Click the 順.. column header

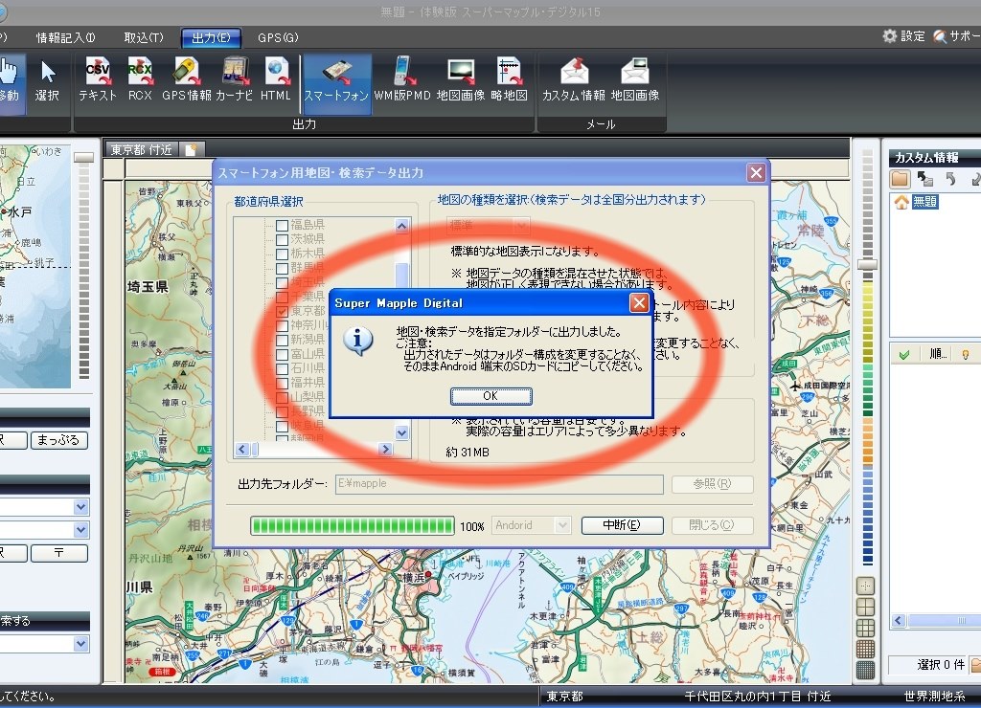click(x=938, y=354)
